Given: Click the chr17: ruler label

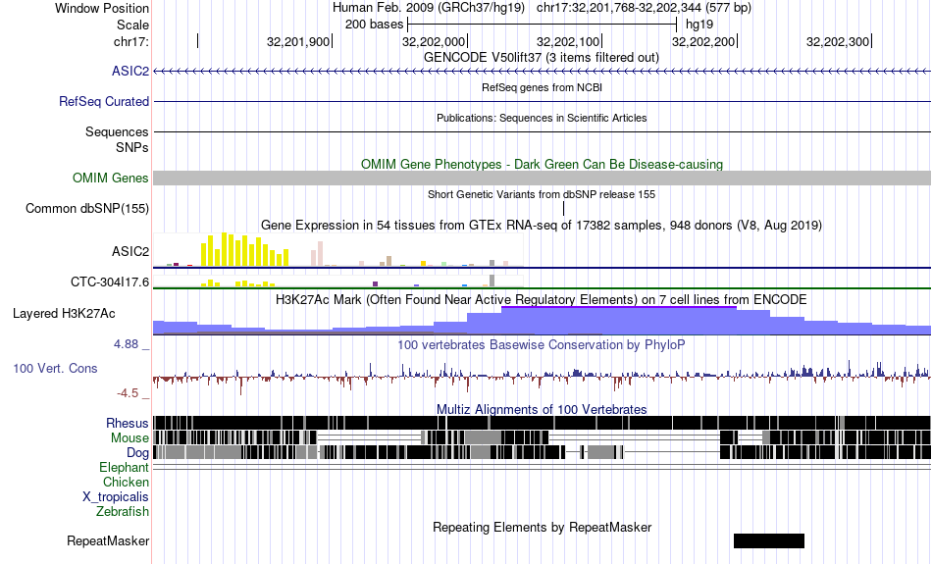Looking at the screenshot, I should (x=131, y=41).
